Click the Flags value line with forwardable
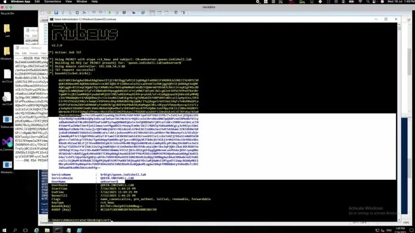This screenshot has height=233, width=415. coord(155,199)
